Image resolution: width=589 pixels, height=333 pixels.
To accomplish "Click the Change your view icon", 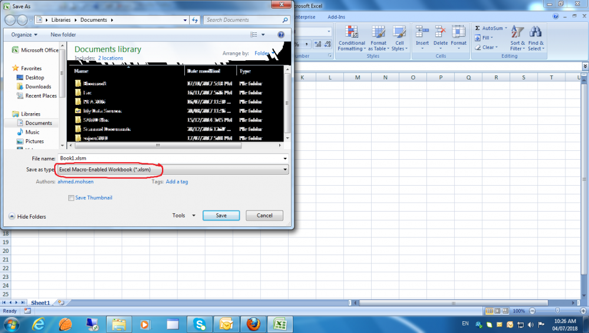I will click(254, 35).
